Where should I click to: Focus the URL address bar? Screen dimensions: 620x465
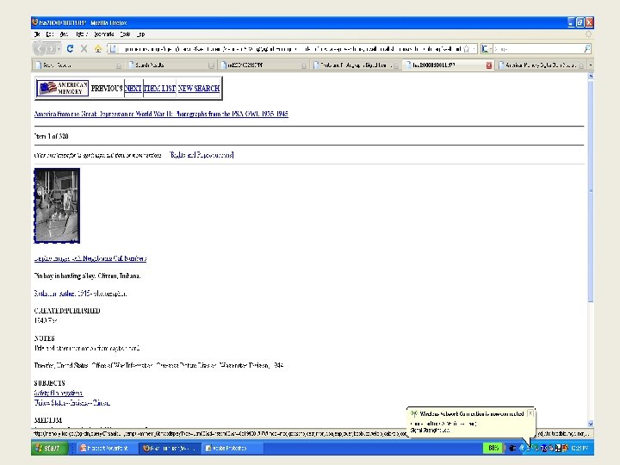[293, 49]
